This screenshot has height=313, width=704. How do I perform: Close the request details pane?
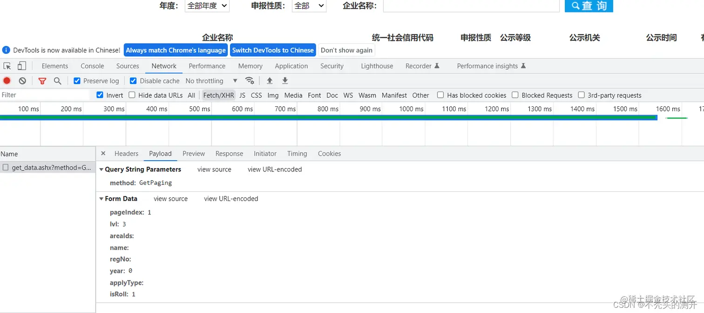(x=103, y=153)
